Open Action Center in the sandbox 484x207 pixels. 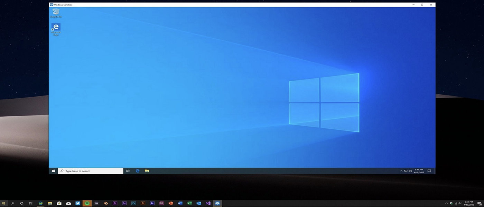[x=429, y=171]
